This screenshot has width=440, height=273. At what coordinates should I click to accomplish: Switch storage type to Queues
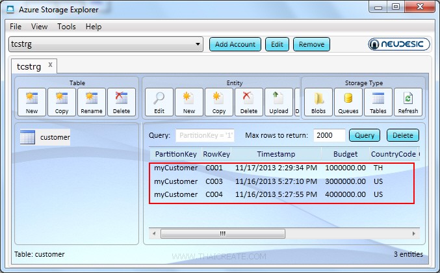[348, 102]
